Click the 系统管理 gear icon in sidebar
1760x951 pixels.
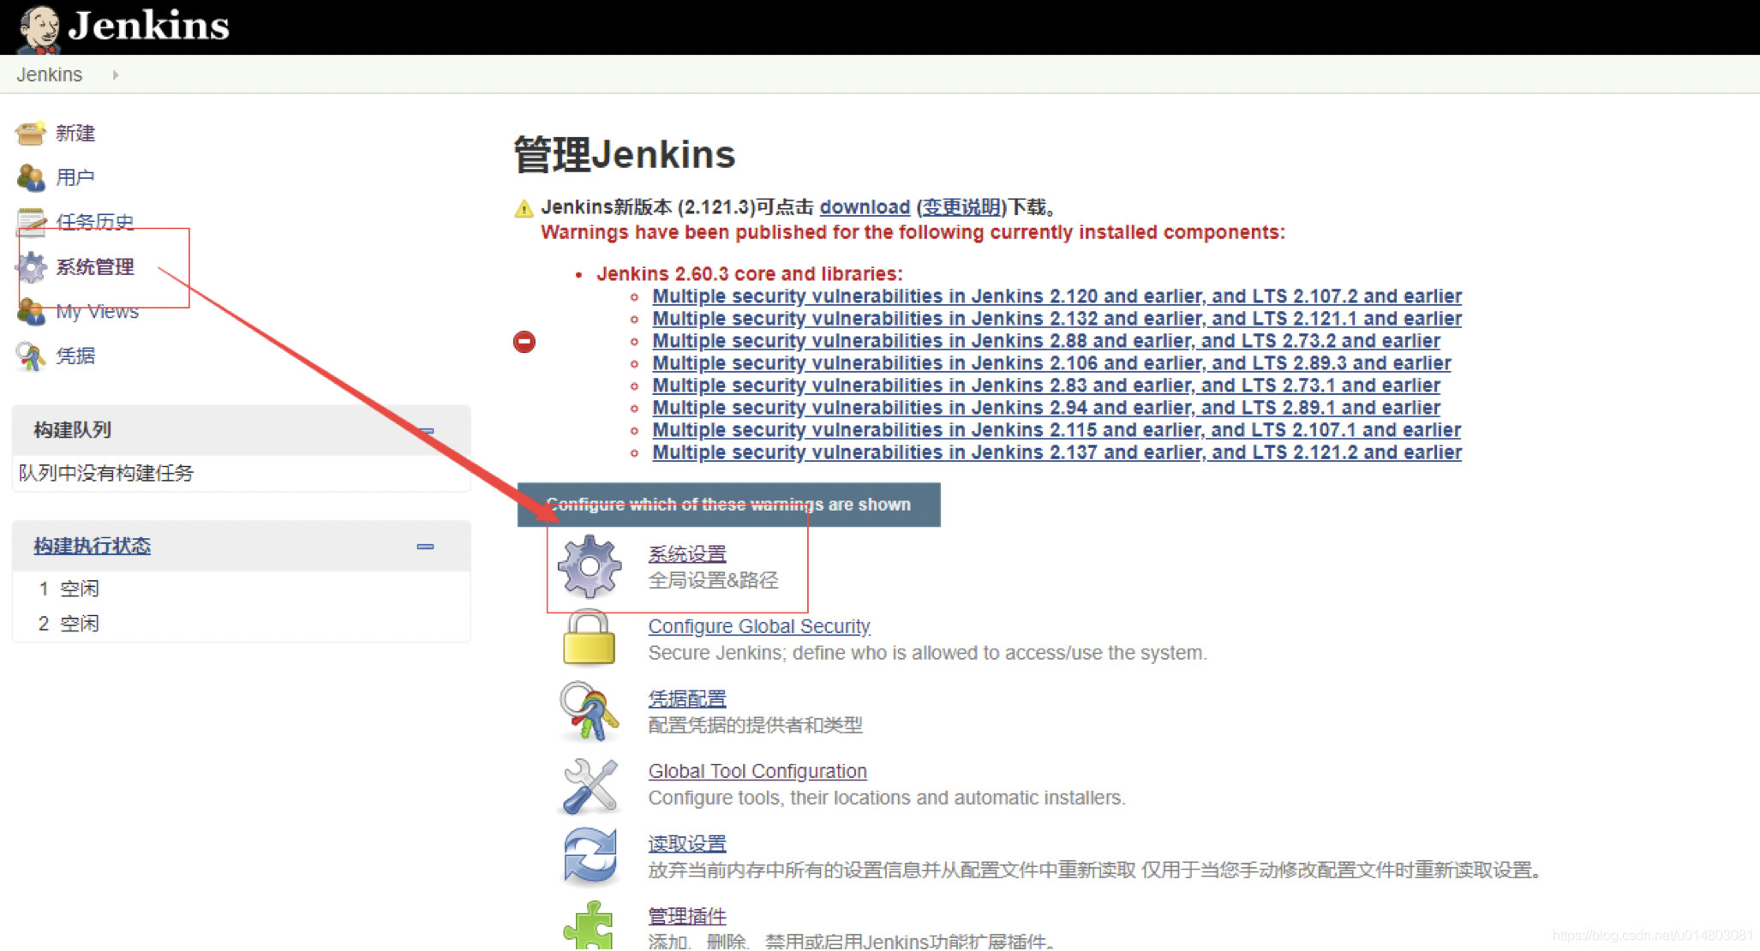point(32,267)
